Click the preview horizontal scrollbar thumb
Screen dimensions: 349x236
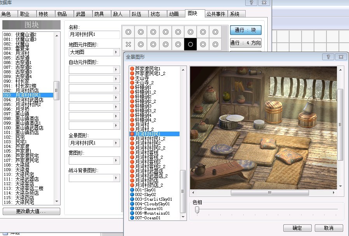pos(270,193)
